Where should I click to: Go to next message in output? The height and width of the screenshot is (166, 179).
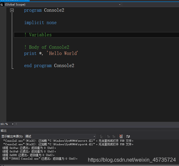[x=114, y=136]
